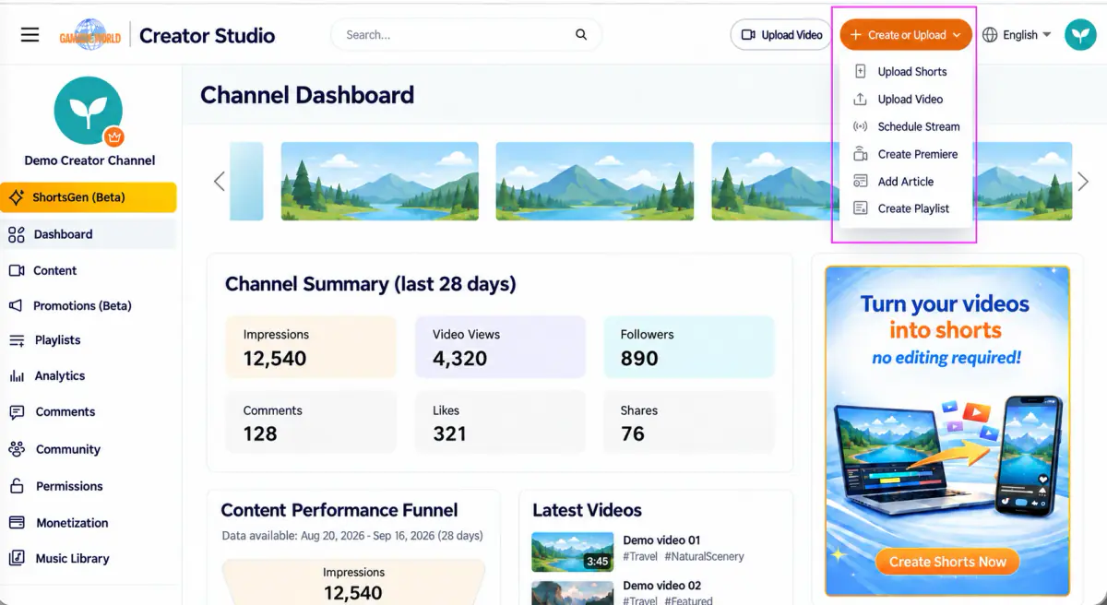Screen dimensions: 1107x605
Task: Click the funnel data date range text
Action: [352, 536]
